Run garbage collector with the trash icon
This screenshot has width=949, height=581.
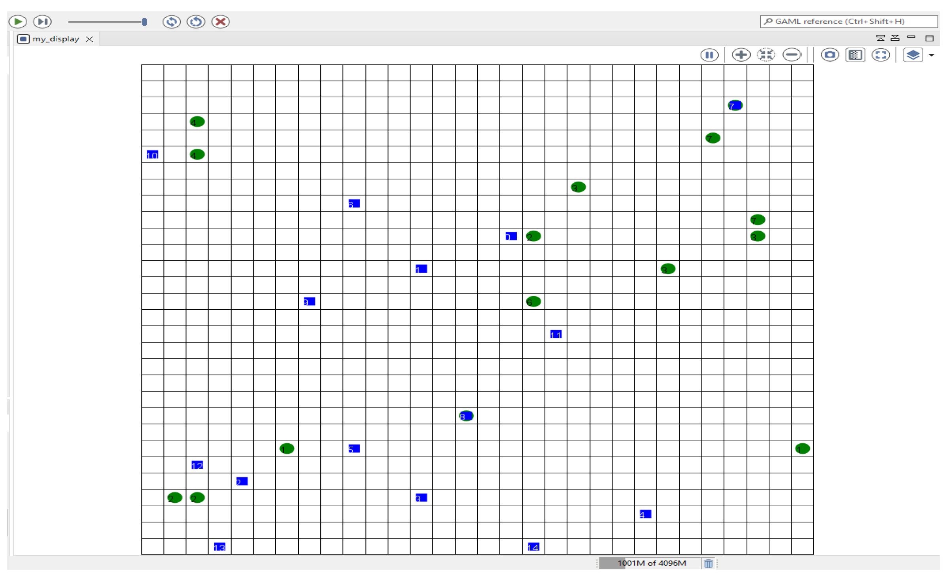(x=708, y=563)
